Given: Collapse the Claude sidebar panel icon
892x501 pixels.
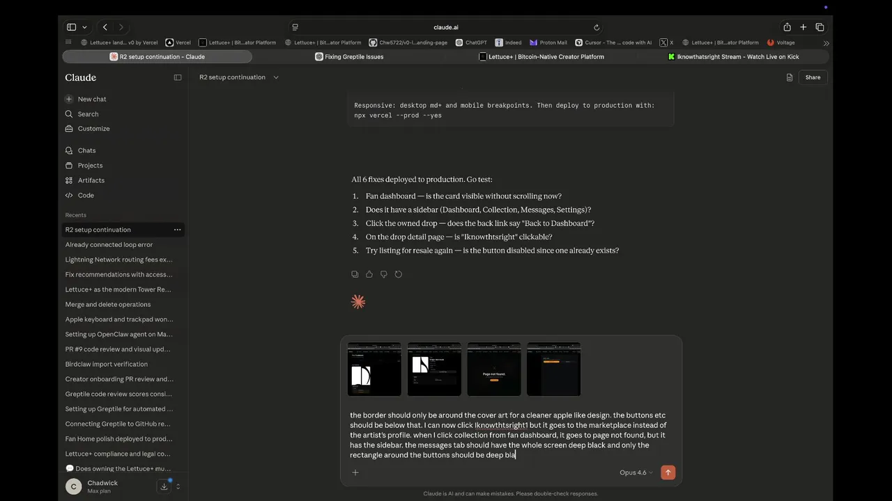Looking at the screenshot, I should pyautogui.click(x=178, y=77).
